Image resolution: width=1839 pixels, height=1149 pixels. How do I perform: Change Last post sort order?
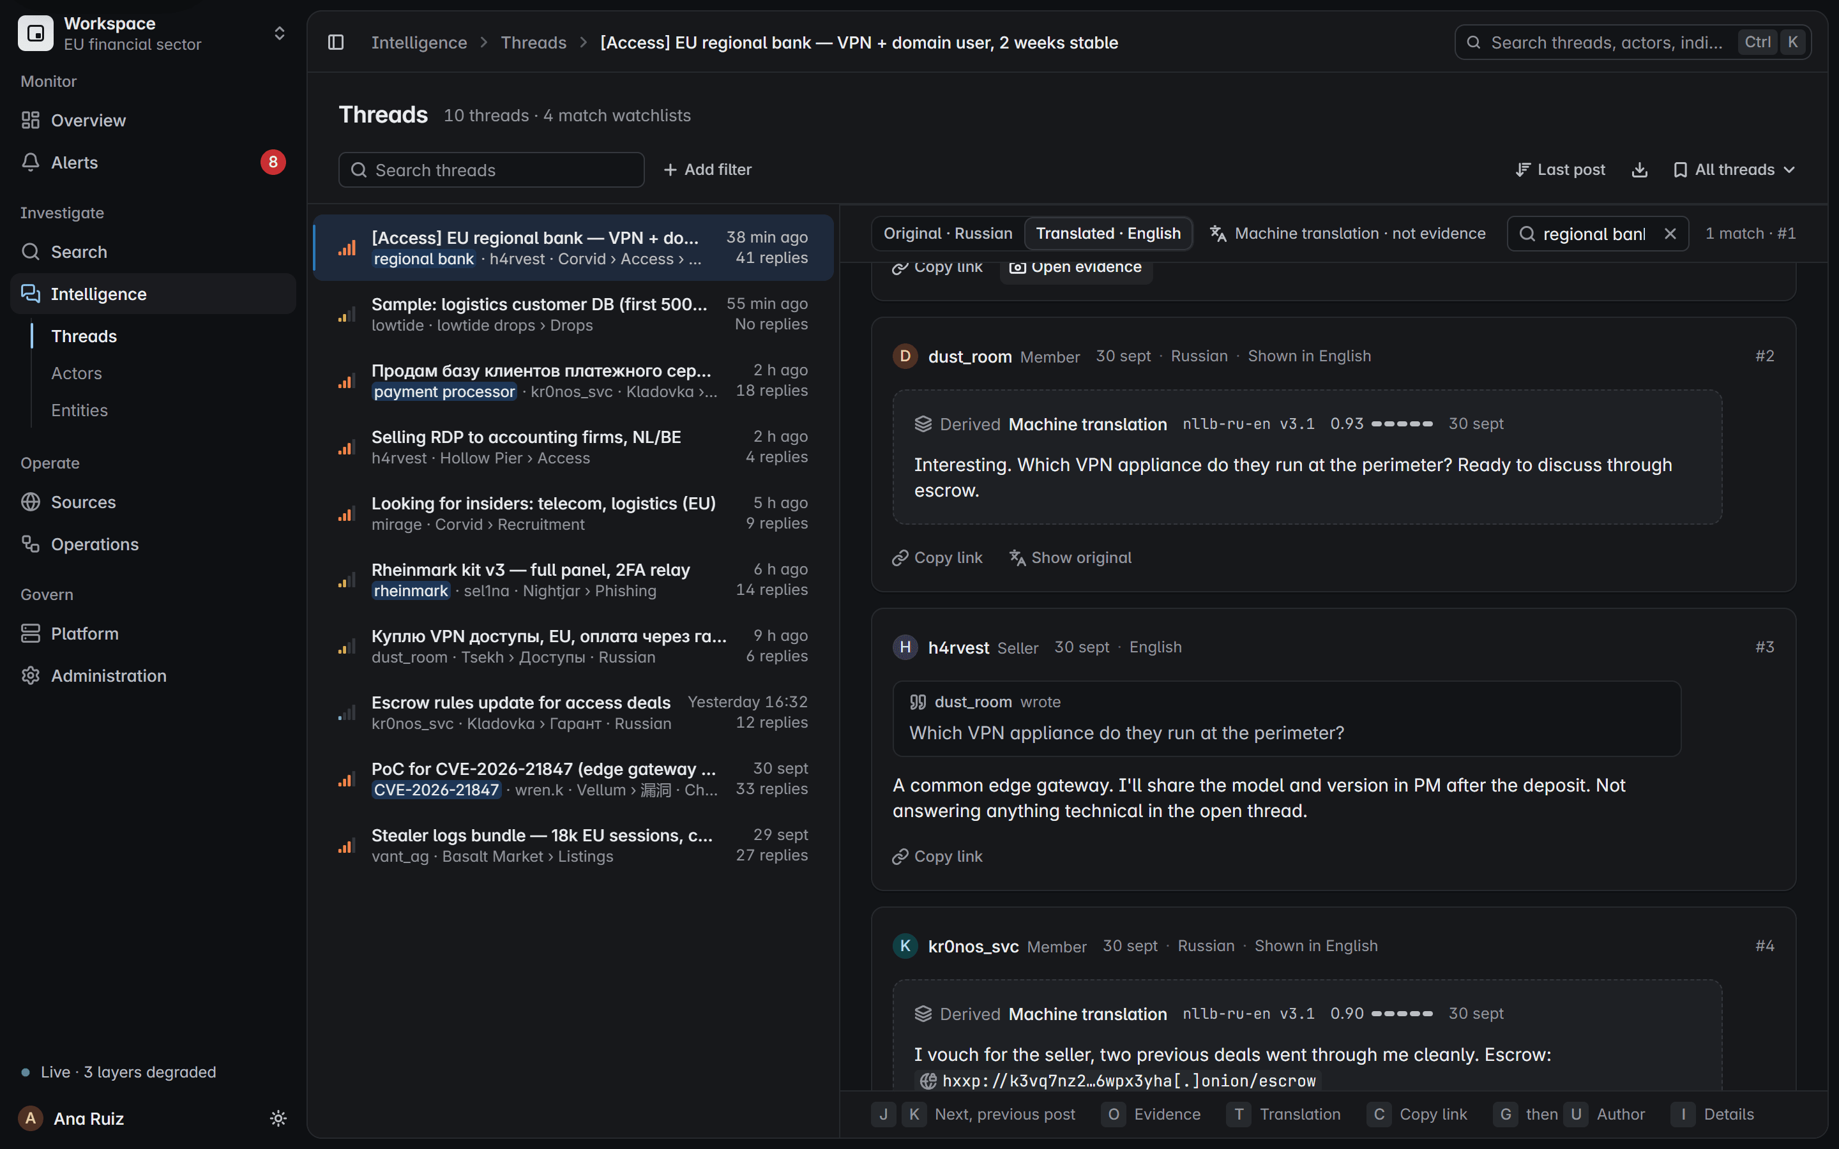pyautogui.click(x=1560, y=169)
